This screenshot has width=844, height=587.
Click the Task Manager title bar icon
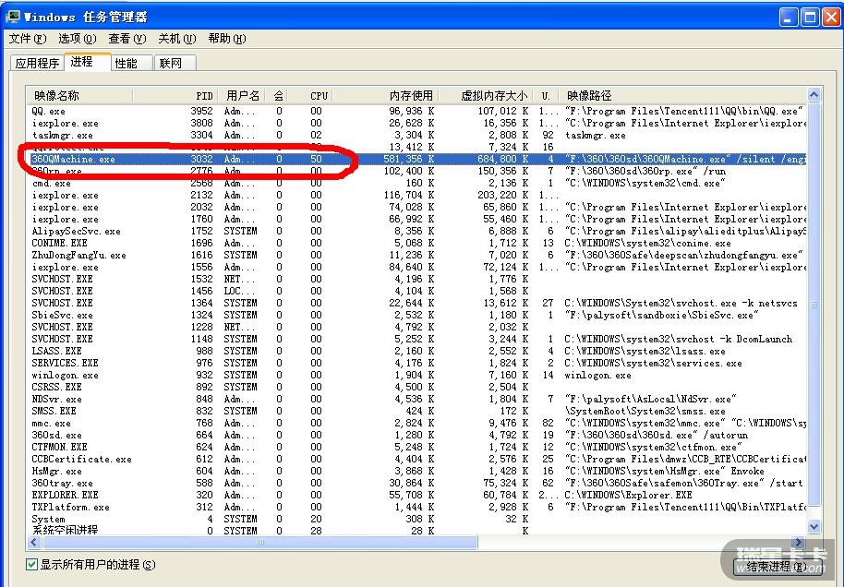pyautogui.click(x=13, y=17)
